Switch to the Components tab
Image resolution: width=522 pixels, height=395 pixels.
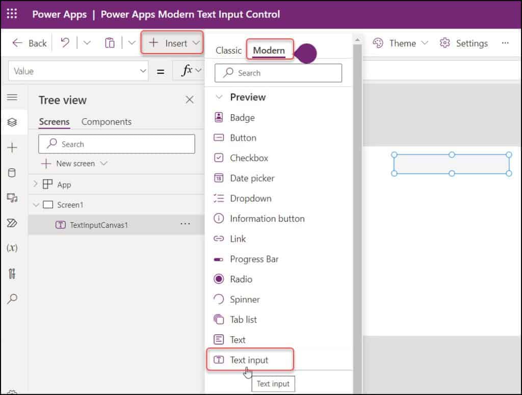pyautogui.click(x=107, y=122)
